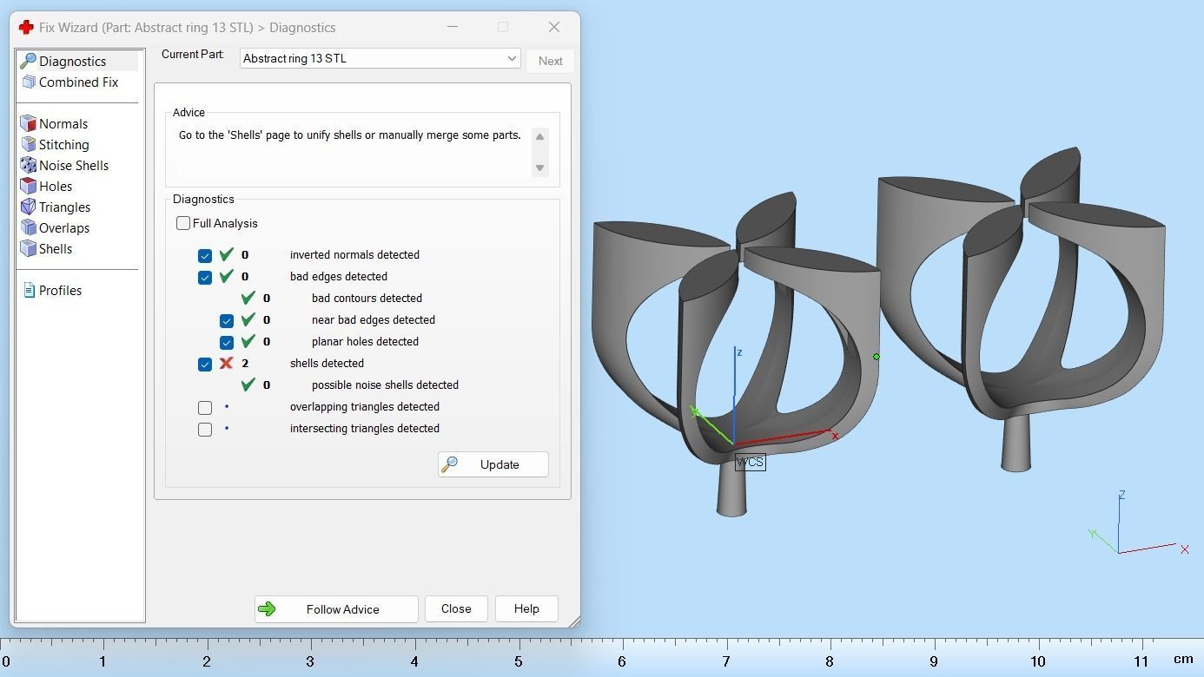Enable the overlapping triangles detected checkbox

point(205,407)
